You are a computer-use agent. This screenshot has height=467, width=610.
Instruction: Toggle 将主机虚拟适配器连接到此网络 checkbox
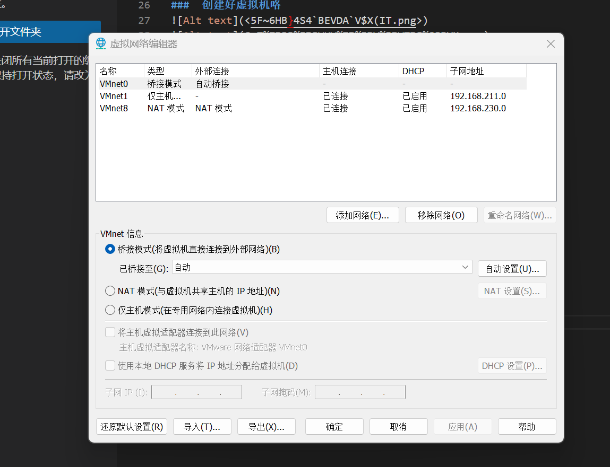(110, 332)
